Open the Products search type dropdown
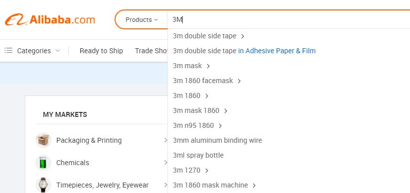This screenshot has height=193, width=410. [x=141, y=20]
